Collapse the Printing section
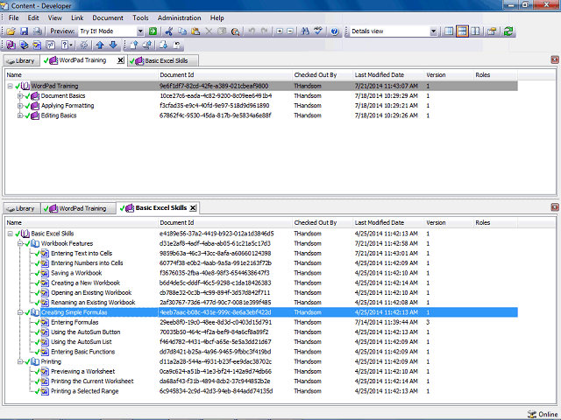This screenshot has height=420, width=561. coord(20,361)
